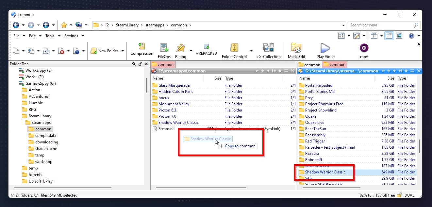The image size is (432, 207).
Task: Click the right pane vertical scrollbar thumb
Action: pos(420,146)
